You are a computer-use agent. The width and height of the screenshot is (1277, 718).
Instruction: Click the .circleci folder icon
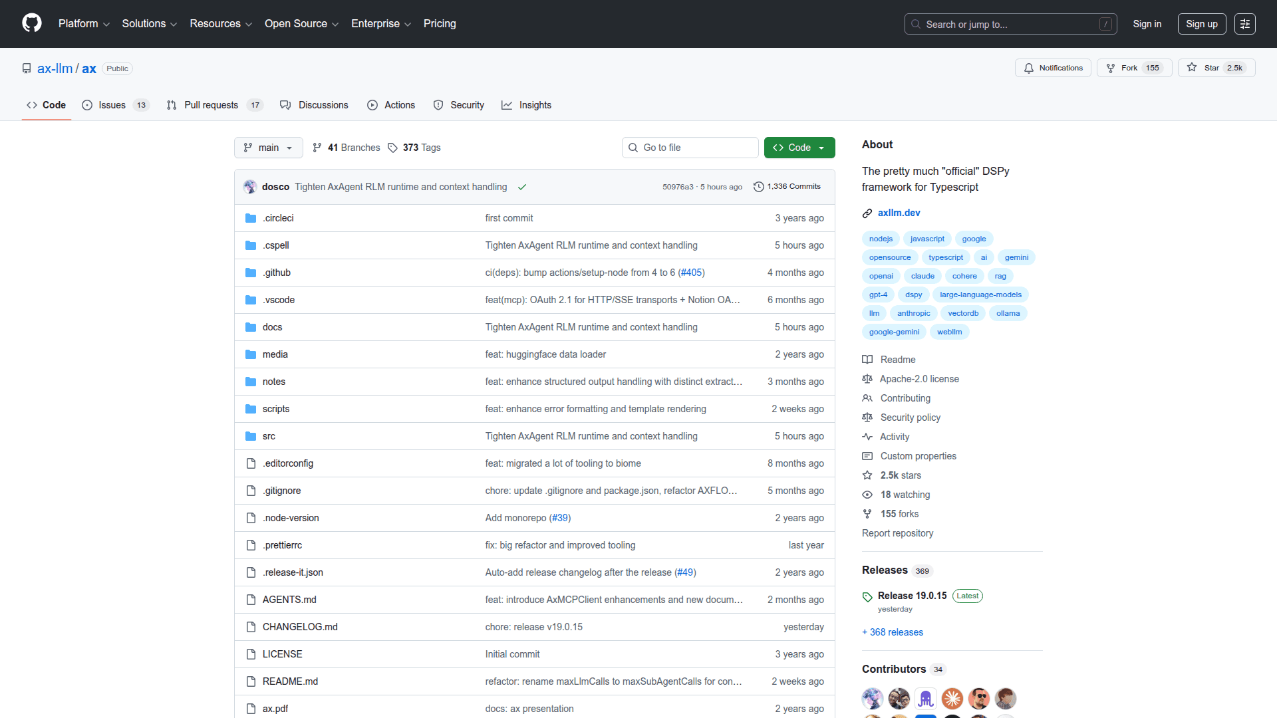[x=251, y=218]
